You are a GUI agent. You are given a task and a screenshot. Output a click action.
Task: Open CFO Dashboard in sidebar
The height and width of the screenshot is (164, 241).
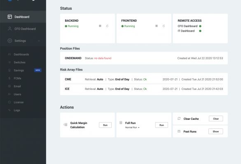pos(23,29)
